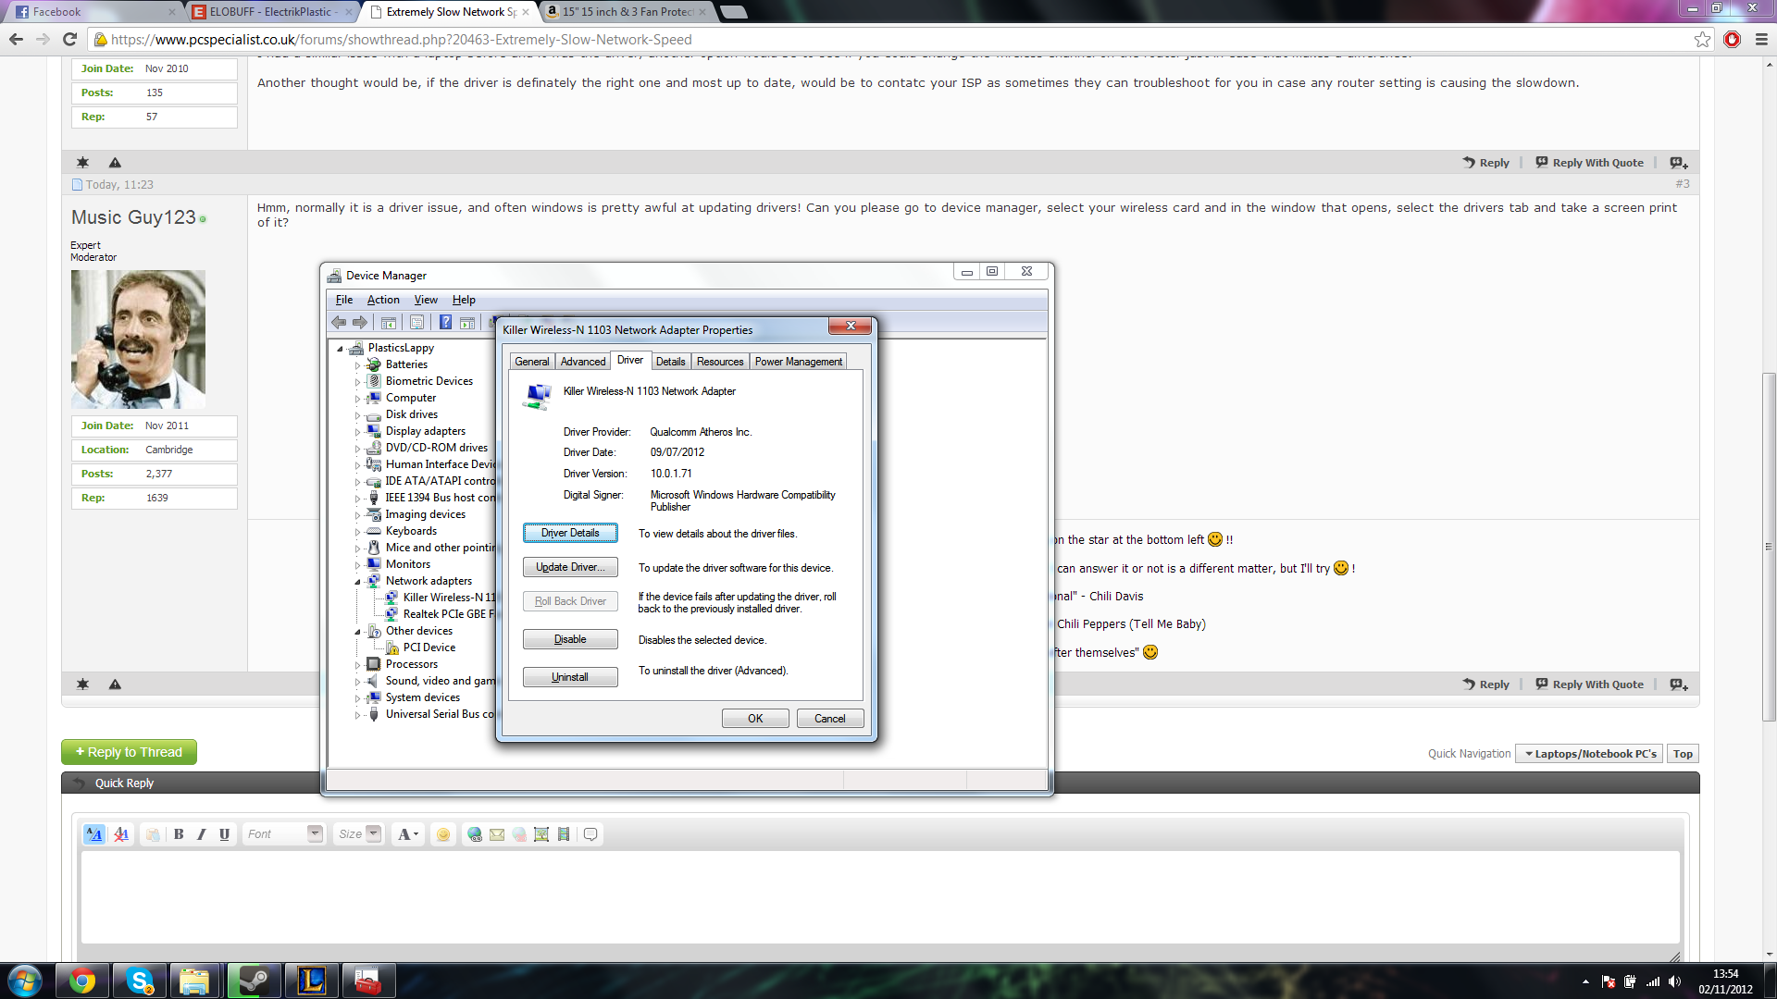Click the show/hide console tree toolbar icon
Viewport: 1777px width, 999px height.
[x=389, y=323]
